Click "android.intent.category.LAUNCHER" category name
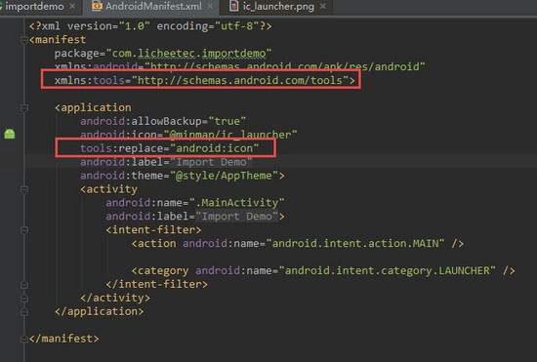 [x=387, y=270]
